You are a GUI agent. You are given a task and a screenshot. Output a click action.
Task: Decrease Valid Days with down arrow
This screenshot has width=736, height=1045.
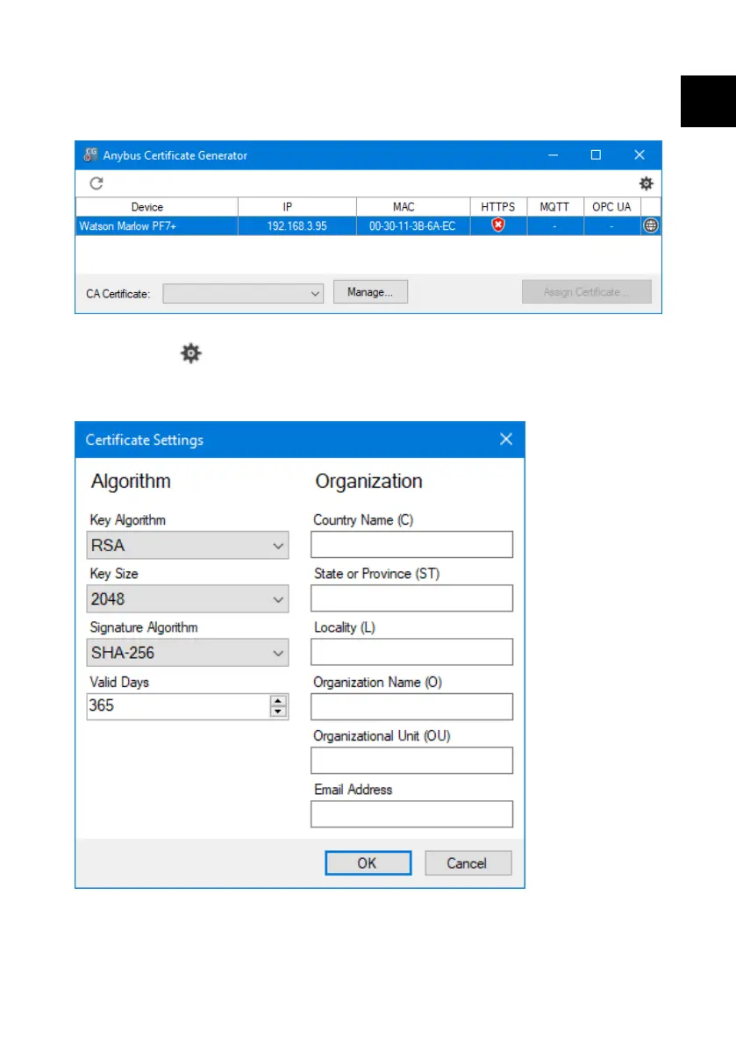tap(278, 712)
